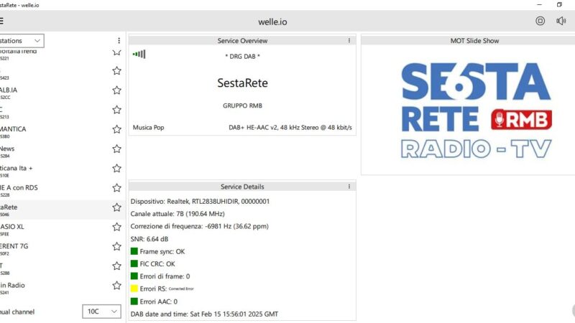Open the Service Details panel options menu
This screenshot has height=323, width=575.
pyautogui.click(x=349, y=187)
